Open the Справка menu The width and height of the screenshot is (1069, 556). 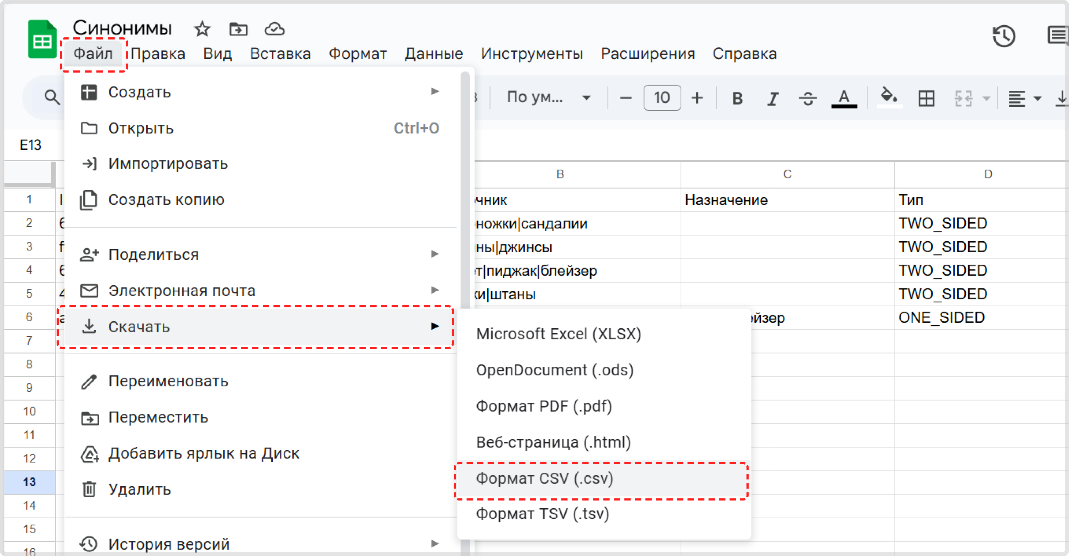click(744, 54)
